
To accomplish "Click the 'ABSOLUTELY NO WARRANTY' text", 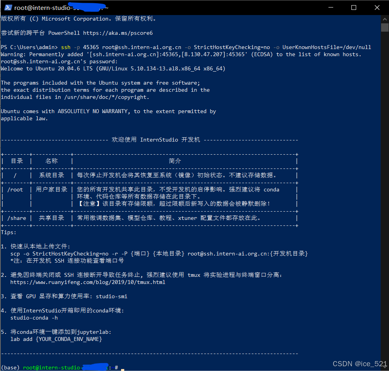I will pyautogui.click(x=93, y=112).
